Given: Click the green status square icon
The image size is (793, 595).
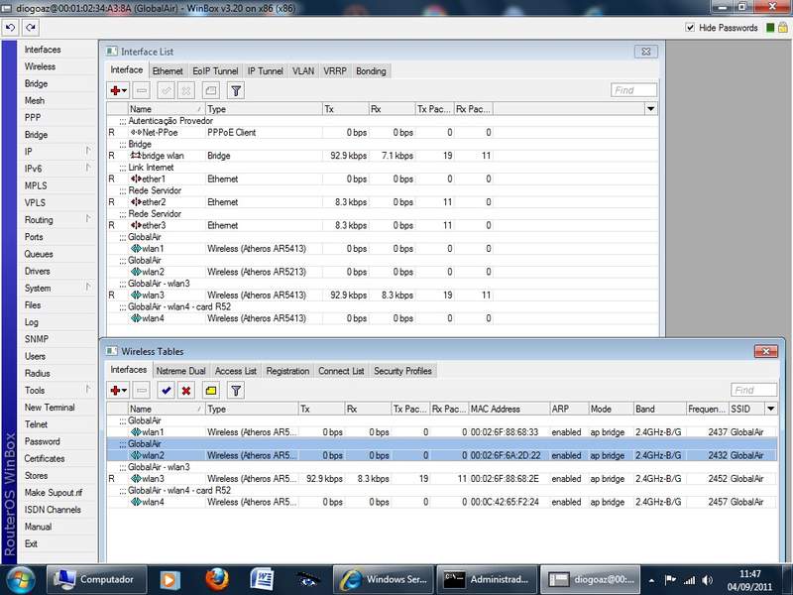Looking at the screenshot, I should tap(770, 28).
